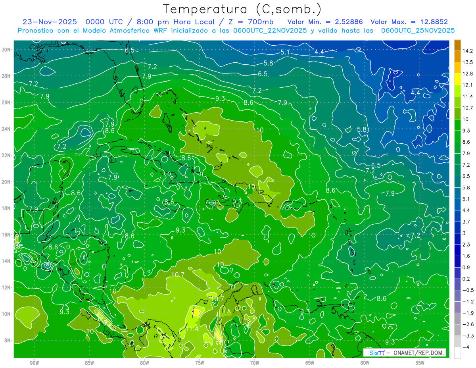
Task: Click the 8N latitude axis label
Action: (x=7, y=340)
